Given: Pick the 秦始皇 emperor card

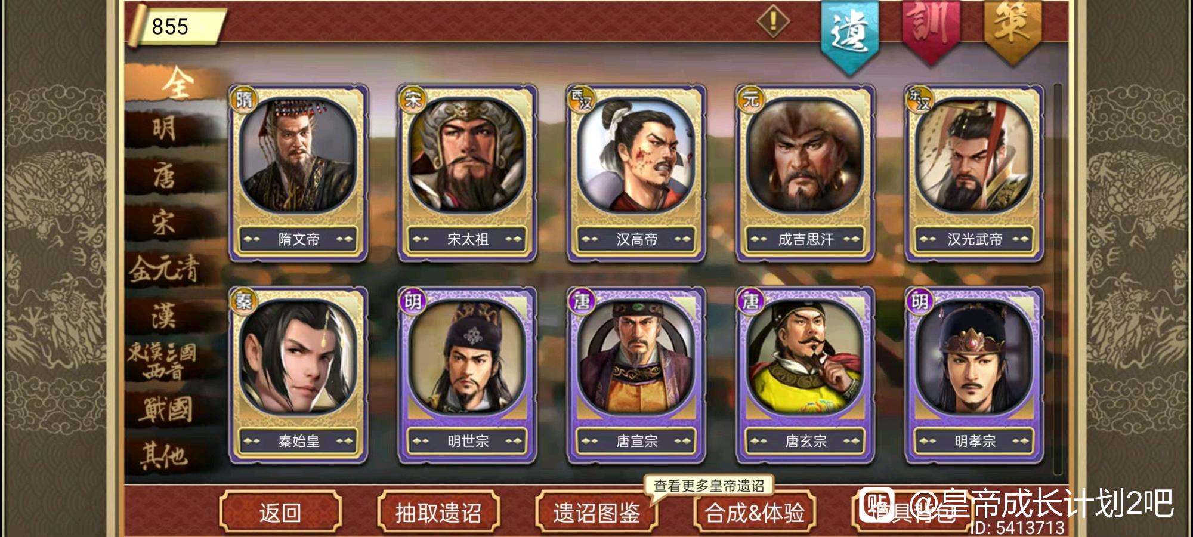Looking at the screenshot, I should [298, 375].
